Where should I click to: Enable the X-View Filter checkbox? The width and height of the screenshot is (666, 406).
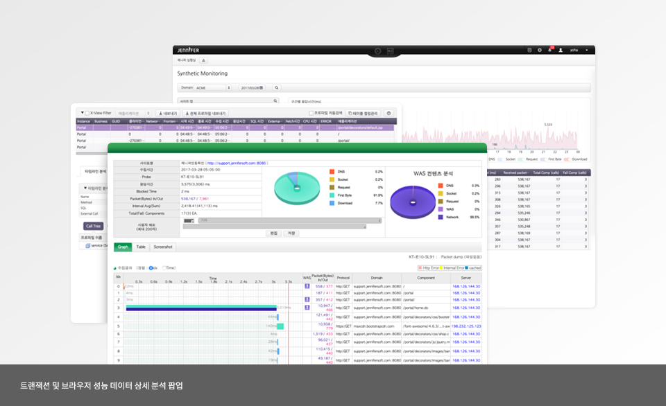pos(87,113)
